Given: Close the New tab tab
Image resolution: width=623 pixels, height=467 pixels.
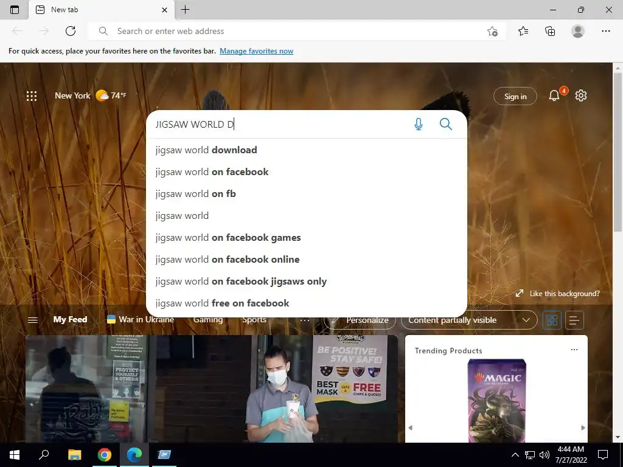Looking at the screenshot, I should pyautogui.click(x=164, y=10).
